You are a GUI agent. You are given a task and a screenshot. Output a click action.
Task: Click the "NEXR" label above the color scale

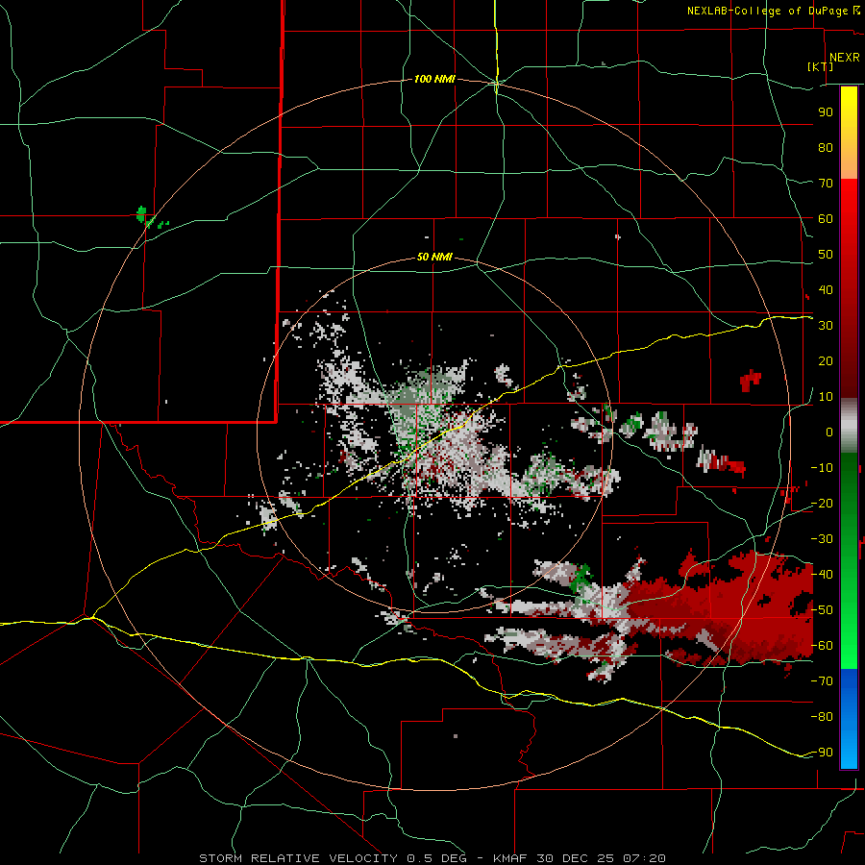(845, 58)
